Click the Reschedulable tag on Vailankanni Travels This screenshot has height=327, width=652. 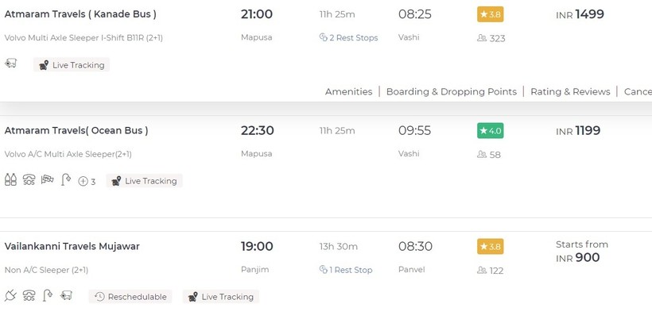point(130,297)
